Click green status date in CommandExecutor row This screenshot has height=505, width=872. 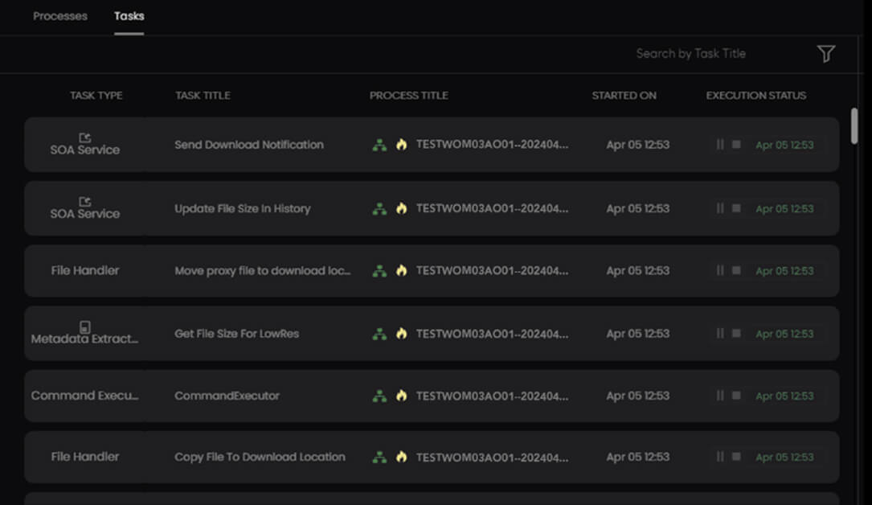784,396
